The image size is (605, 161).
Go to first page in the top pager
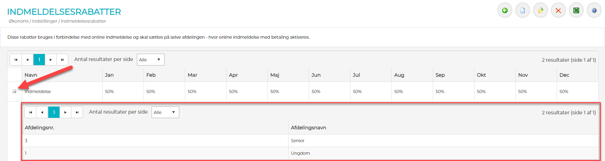(x=16, y=60)
